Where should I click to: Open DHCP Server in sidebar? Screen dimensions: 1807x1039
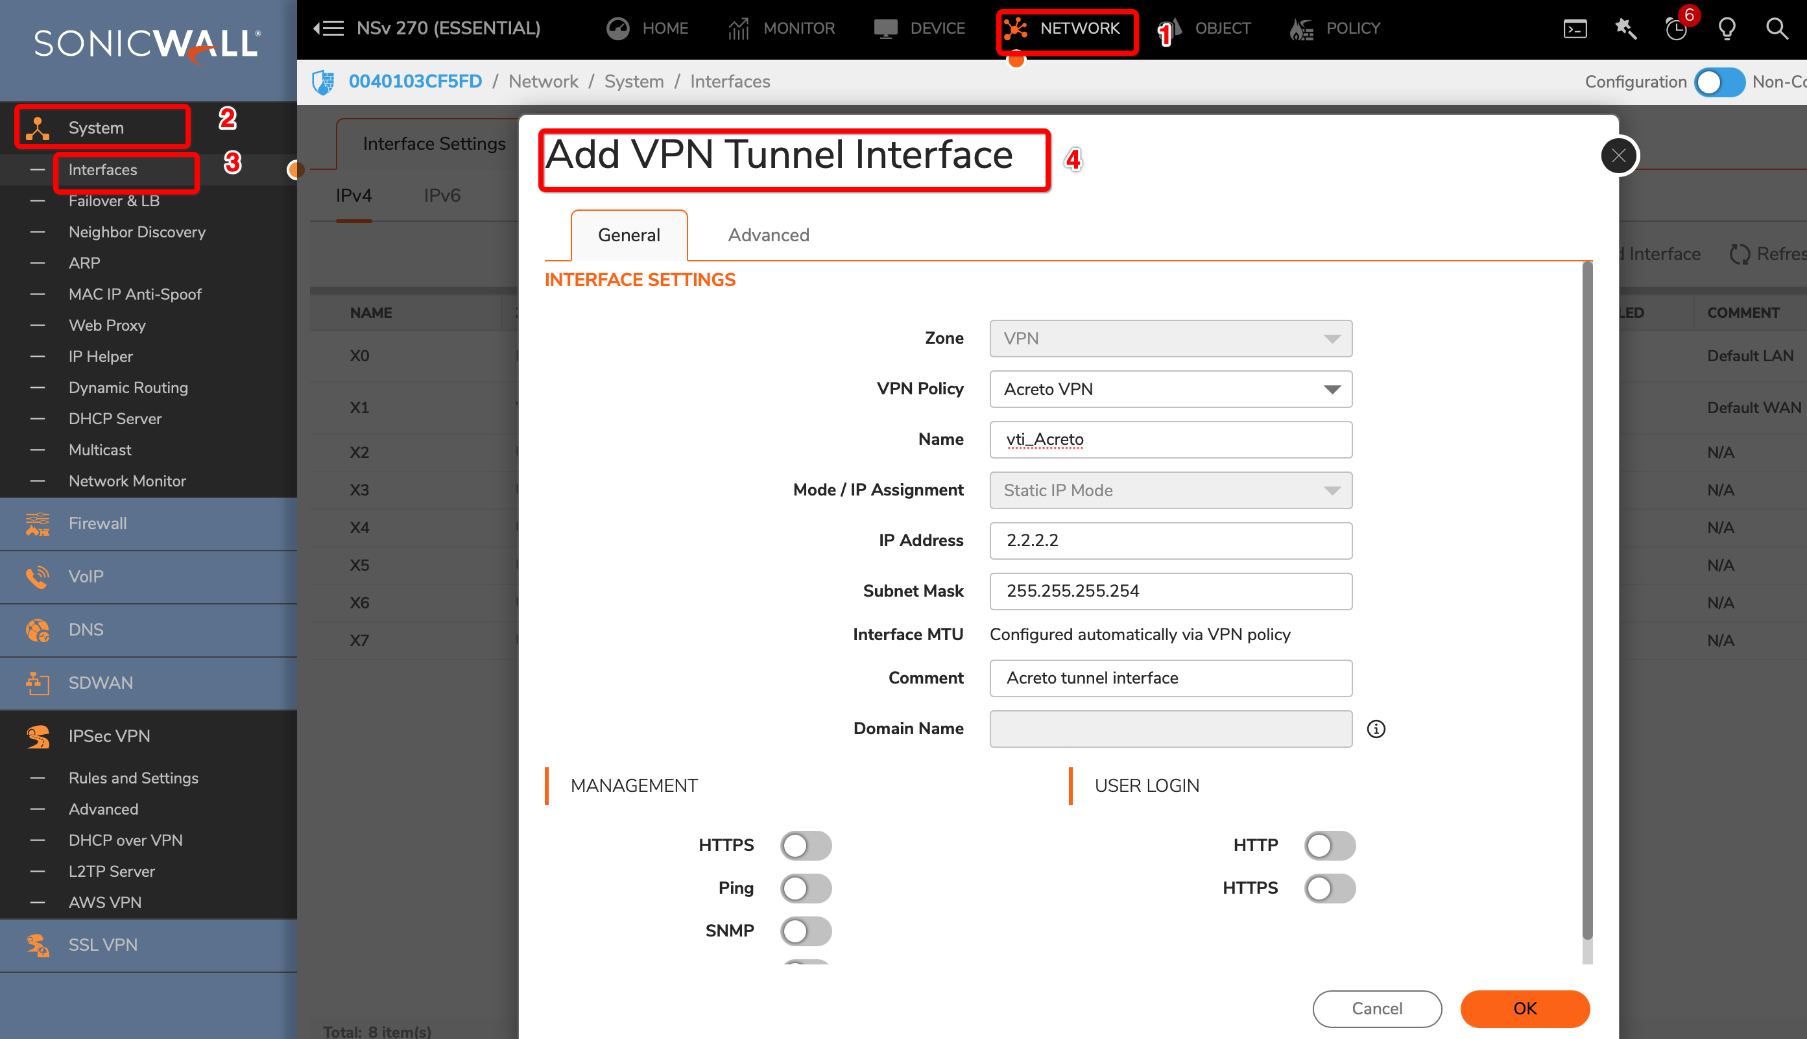115,419
